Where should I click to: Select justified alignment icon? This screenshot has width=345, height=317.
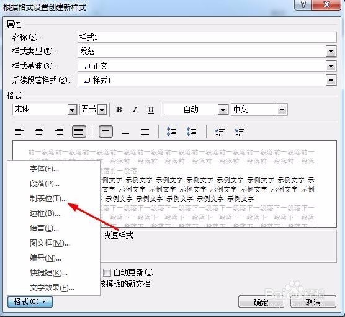pos(79,132)
